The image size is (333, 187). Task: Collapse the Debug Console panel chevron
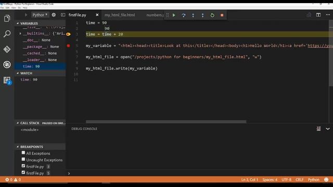tap(328, 129)
